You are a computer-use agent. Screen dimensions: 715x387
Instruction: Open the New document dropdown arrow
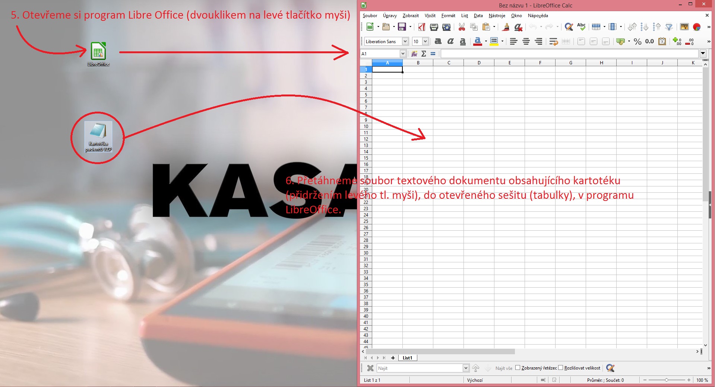pyautogui.click(x=378, y=27)
